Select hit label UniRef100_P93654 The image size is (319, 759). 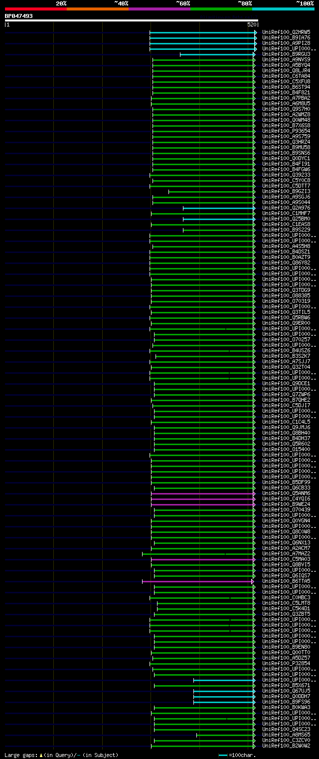pos(286,131)
